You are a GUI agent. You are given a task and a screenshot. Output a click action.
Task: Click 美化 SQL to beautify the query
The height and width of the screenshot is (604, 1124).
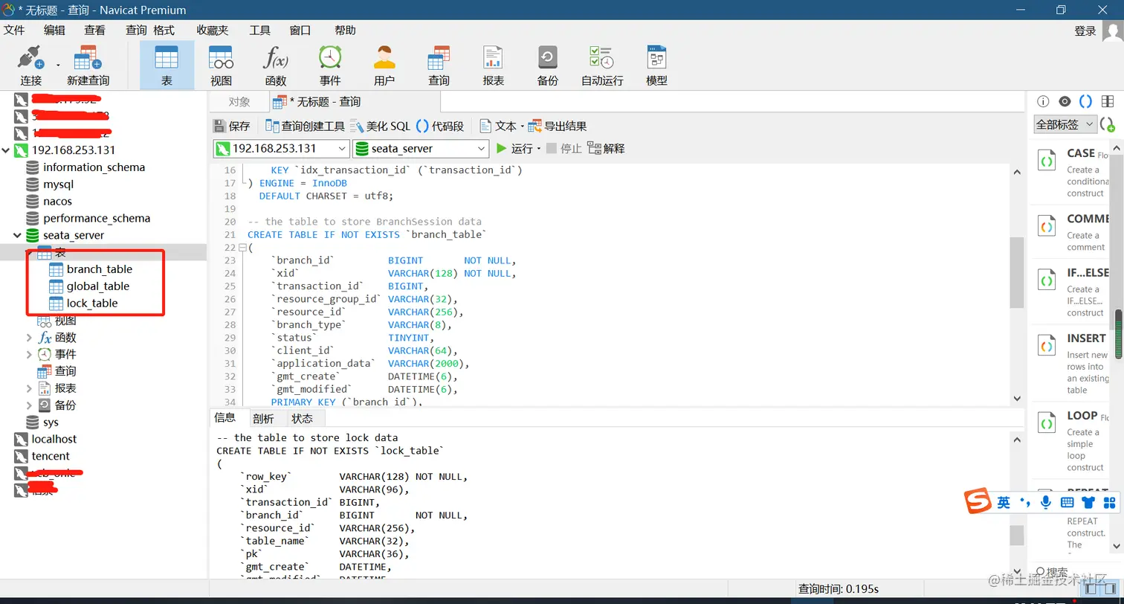tap(380, 126)
